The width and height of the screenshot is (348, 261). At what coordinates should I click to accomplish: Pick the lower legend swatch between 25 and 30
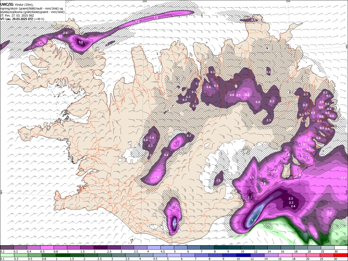coord(327,255)
